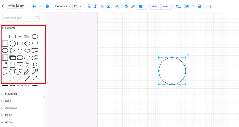Click the undo arrow icon
239x127 pixels.
click(x=34, y=6)
